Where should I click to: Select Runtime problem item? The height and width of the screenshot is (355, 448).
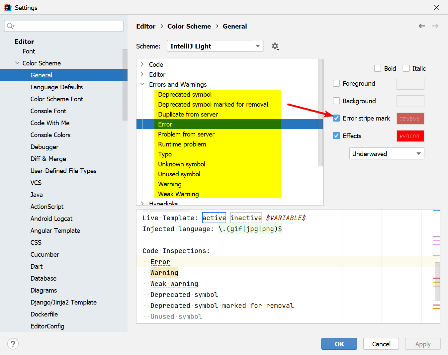coord(182,144)
